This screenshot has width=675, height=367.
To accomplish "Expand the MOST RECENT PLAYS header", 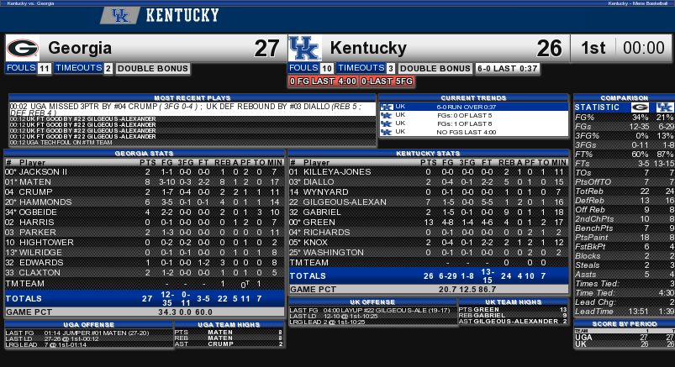I will tap(192, 97).
